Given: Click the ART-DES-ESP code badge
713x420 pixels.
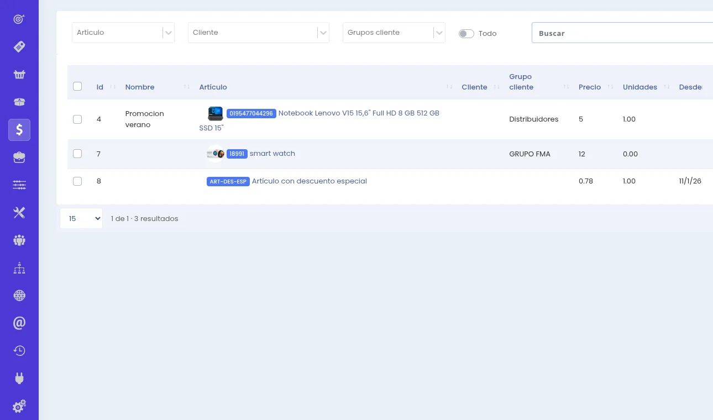Looking at the screenshot, I should [228, 181].
